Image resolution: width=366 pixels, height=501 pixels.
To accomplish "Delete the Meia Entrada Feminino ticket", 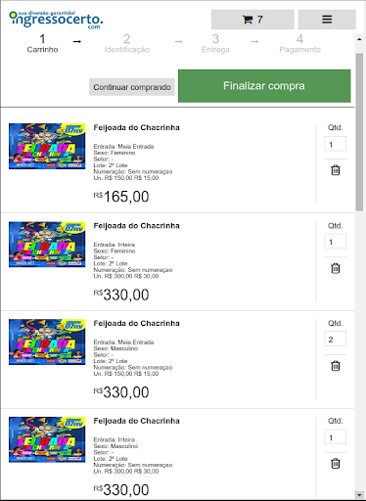I will (x=336, y=170).
